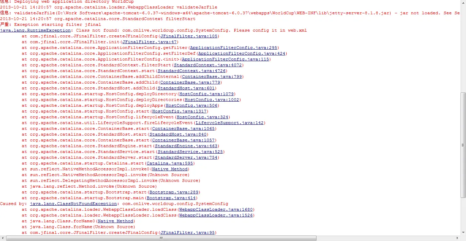Open JFinalFilter.java:47 stack trace link
Screen dimensions: 466x241
click(x=149, y=42)
